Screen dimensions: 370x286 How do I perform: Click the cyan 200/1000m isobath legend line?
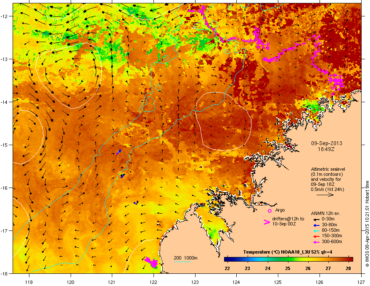tap(182, 262)
